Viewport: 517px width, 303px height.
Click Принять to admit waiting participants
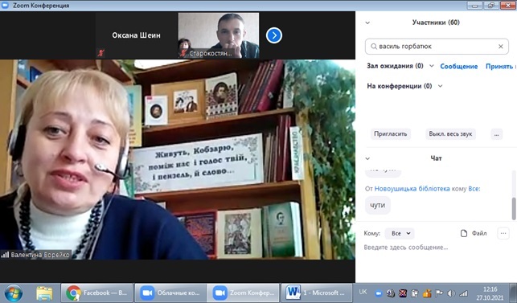pos(499,66)
